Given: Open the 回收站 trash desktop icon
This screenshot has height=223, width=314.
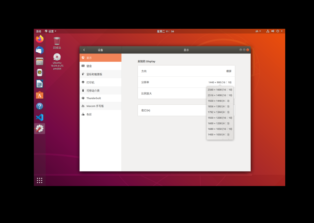Looking at the screenshot, I should pos(57,43).
